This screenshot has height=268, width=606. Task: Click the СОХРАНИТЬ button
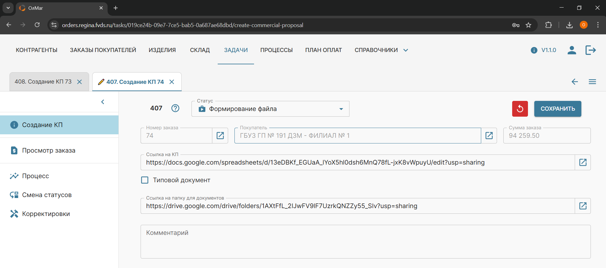557,109
